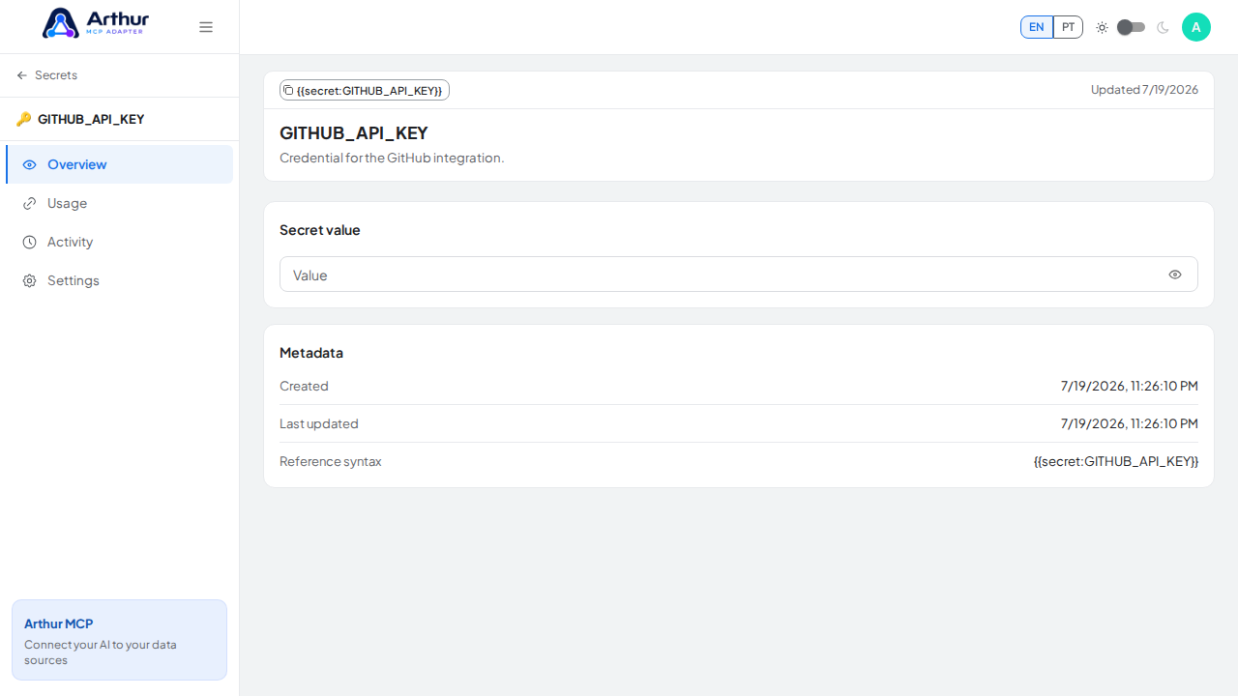The height and width of the screenshot is (696, 1238).
Task: Open the user avatar menu
Action: click(x=1196, y=27)
